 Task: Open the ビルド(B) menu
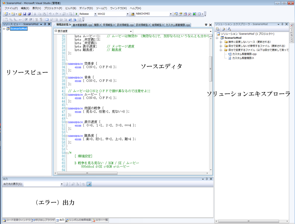tap(71, 8)
